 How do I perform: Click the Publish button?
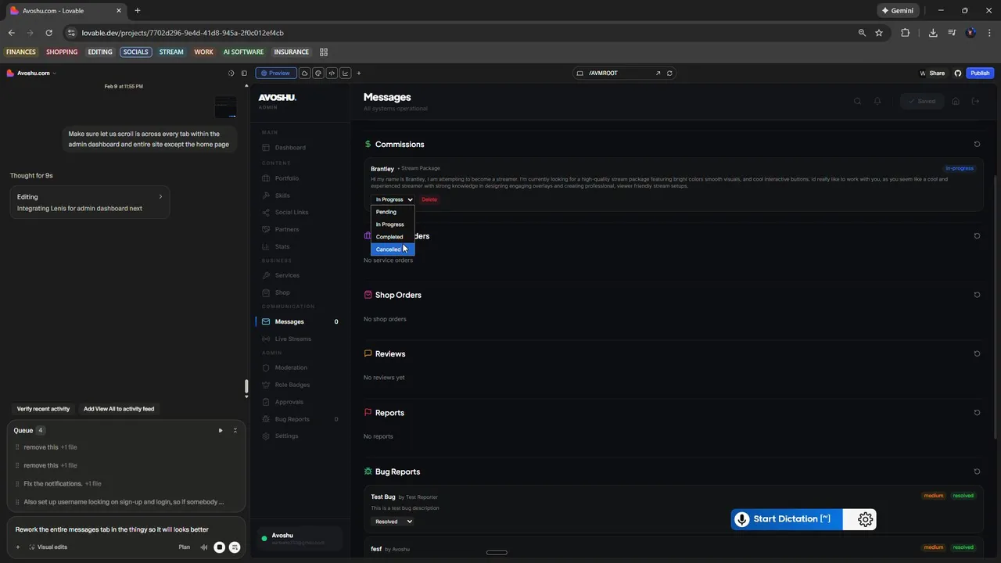pos(980,73)
